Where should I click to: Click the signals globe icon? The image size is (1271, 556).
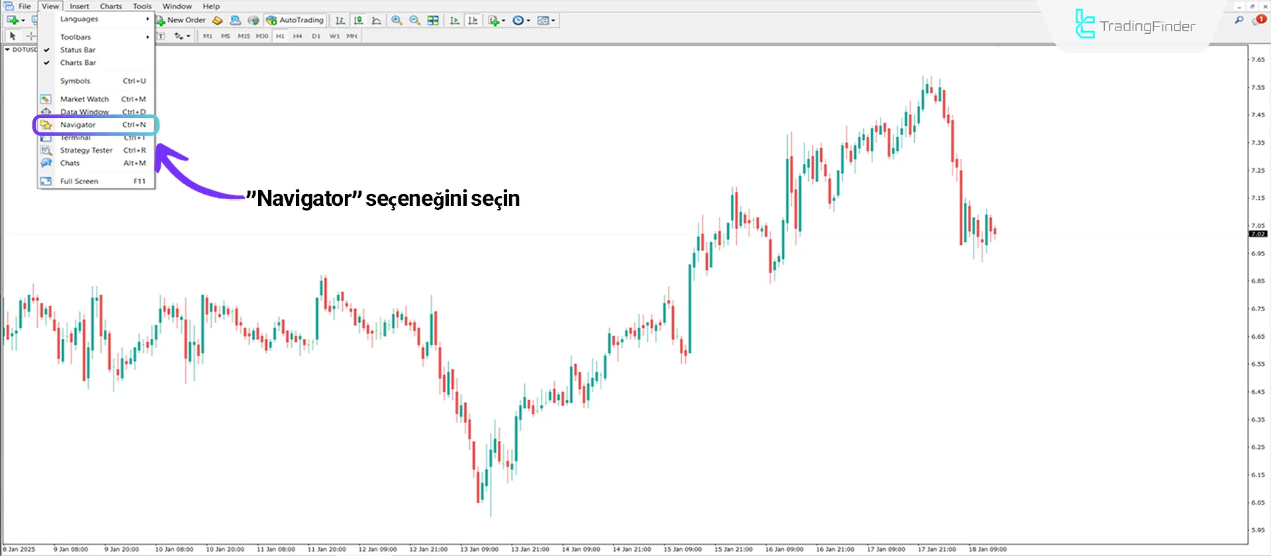[x=253, y=21]
